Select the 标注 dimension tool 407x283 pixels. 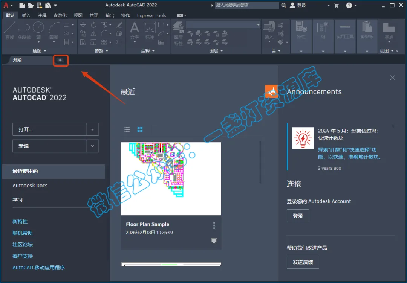150,30
